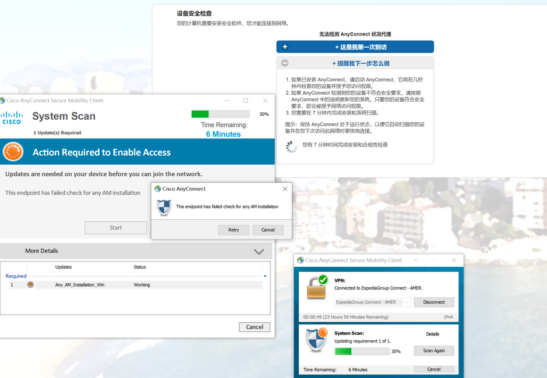
Task: Close the Cisco AnyConnect error dialog
Action: pos(285,189)
